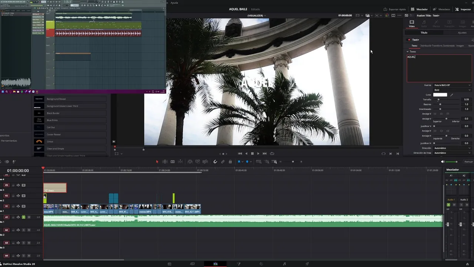
Task: Click the Insert clip icon
Action: (190, 162)
